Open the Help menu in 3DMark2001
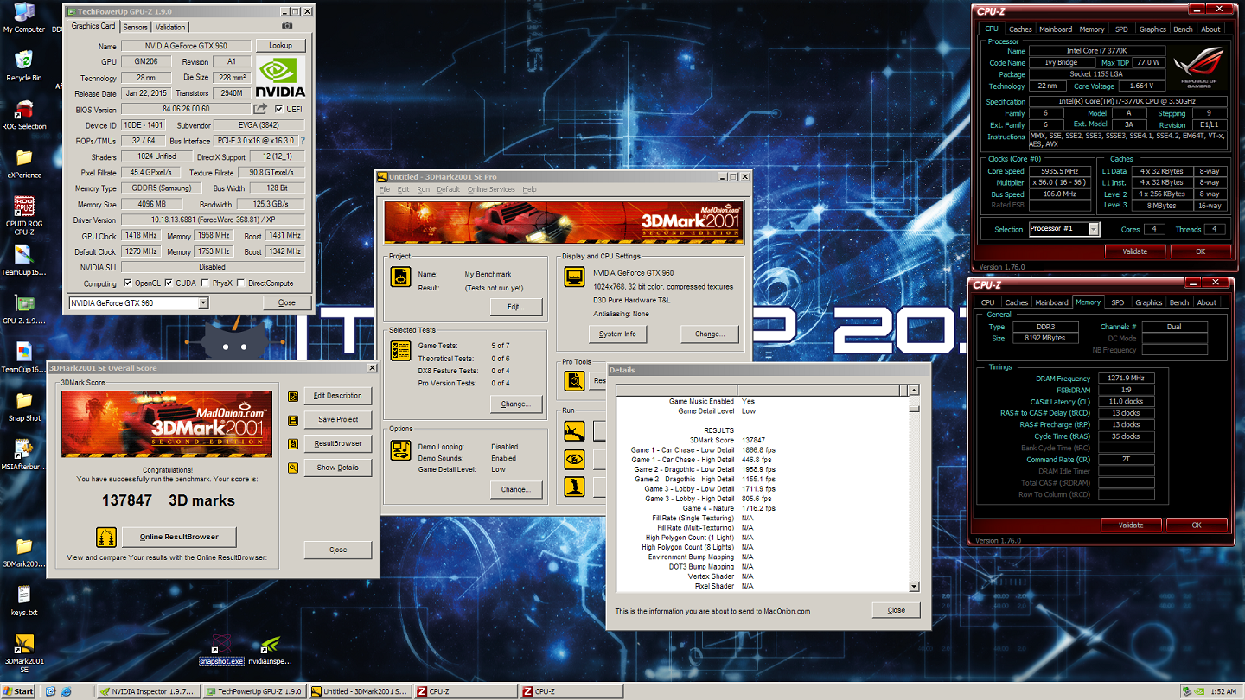The width and height of the screenshot is (1245, 700). coord(529,189)
